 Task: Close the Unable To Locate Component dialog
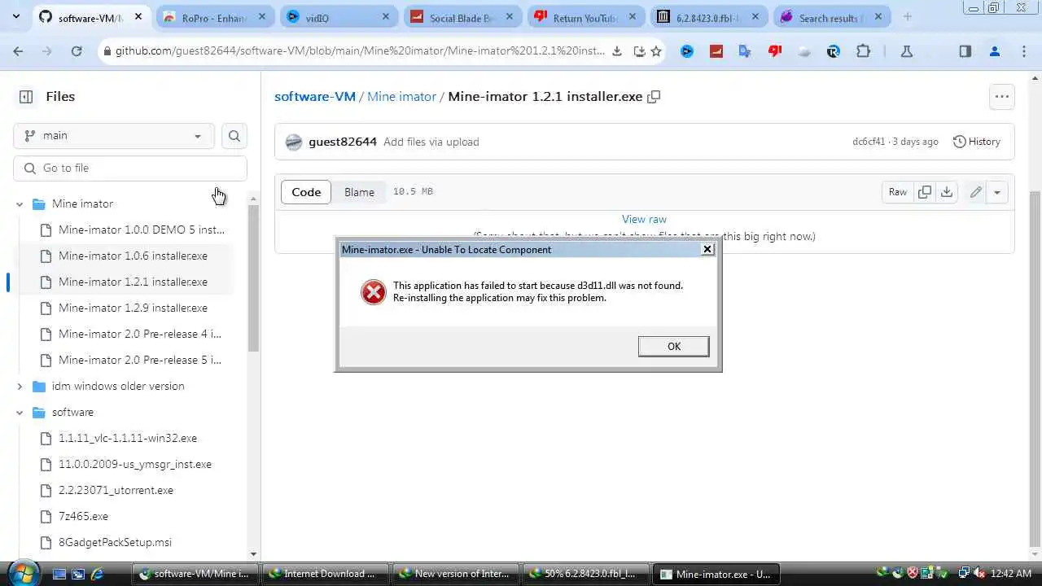(x=707, y=249)
